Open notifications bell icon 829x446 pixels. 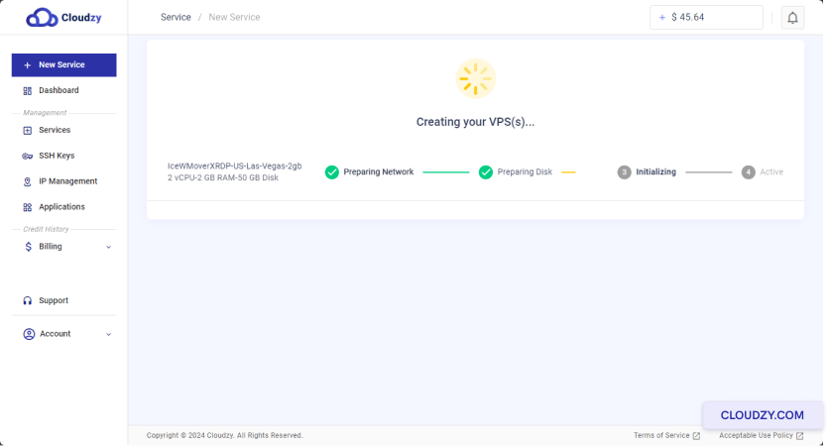792,18
